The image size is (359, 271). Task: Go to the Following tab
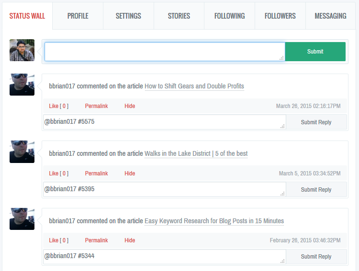tap(229, 16)
